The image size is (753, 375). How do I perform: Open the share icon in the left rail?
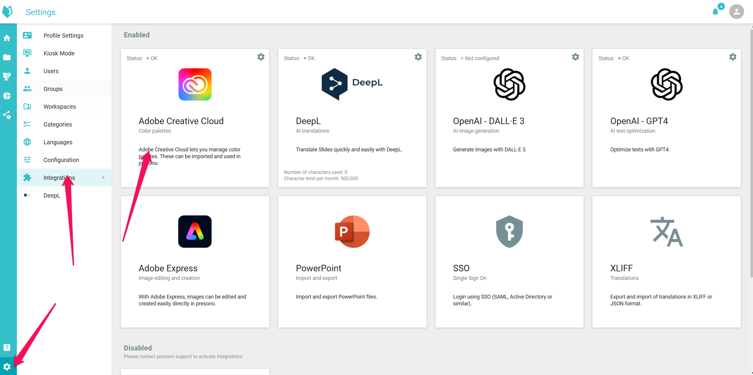(7, 115)
